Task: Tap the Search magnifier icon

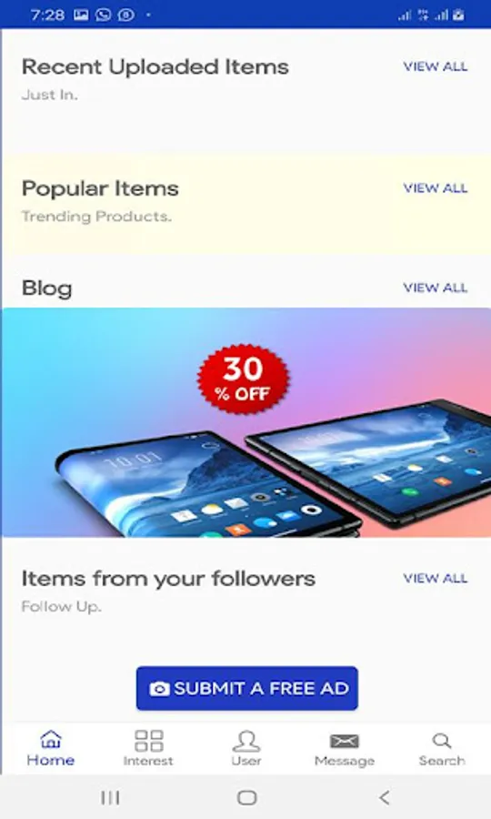Action: pos(442,740)
